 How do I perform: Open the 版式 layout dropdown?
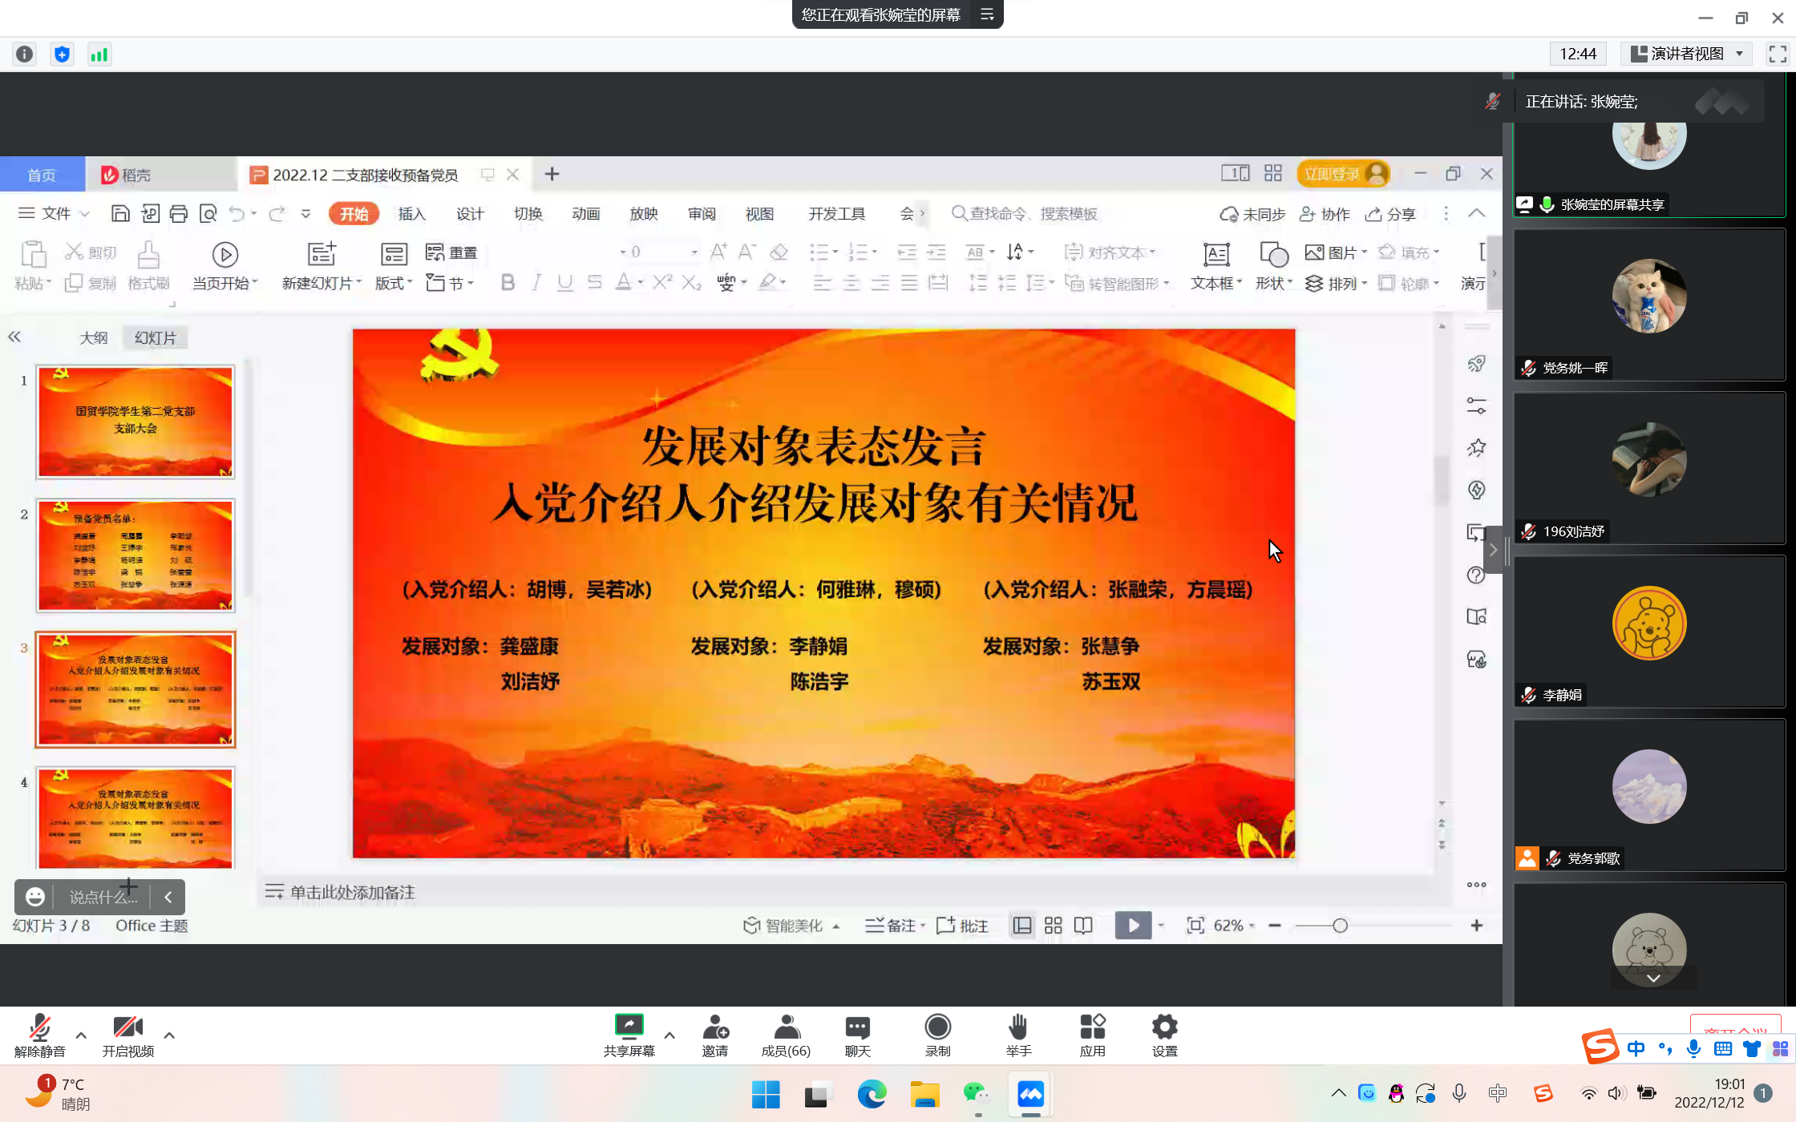coord(393,283)
